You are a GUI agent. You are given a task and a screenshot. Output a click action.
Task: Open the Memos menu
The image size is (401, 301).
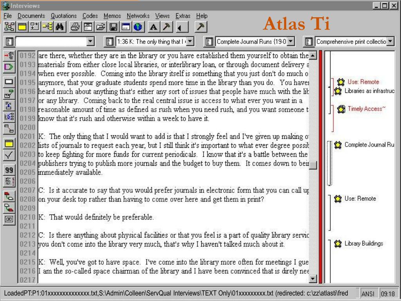tap(112, 16)
